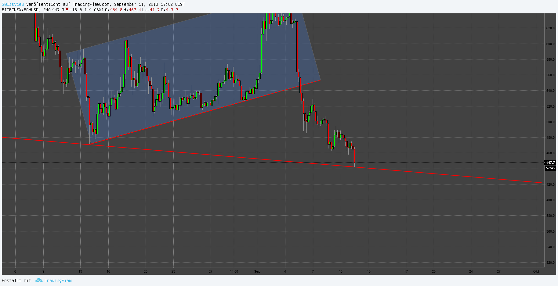Click the 620.0 price axis label
Image resolution: width=558 pixels, height=286 pixels.
pyautogui.click(x=550, y=28)
